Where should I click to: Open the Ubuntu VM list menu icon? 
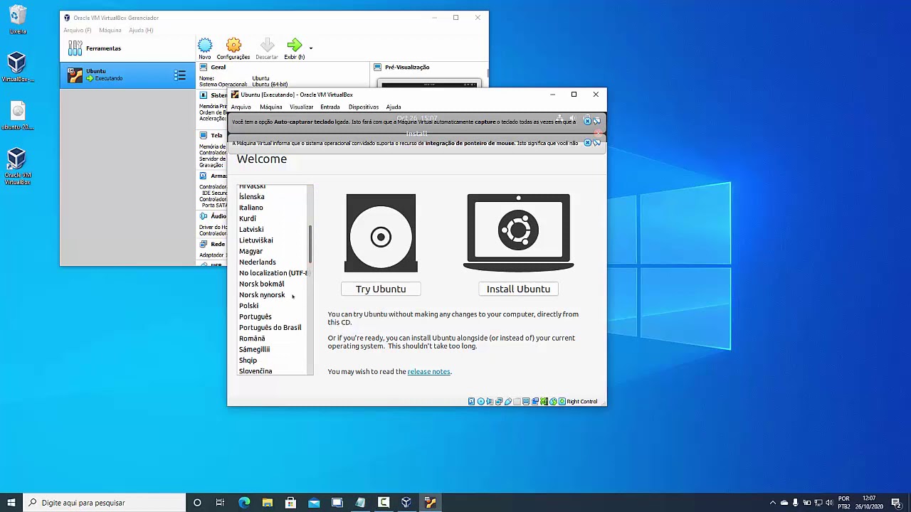tap(180, 75)
